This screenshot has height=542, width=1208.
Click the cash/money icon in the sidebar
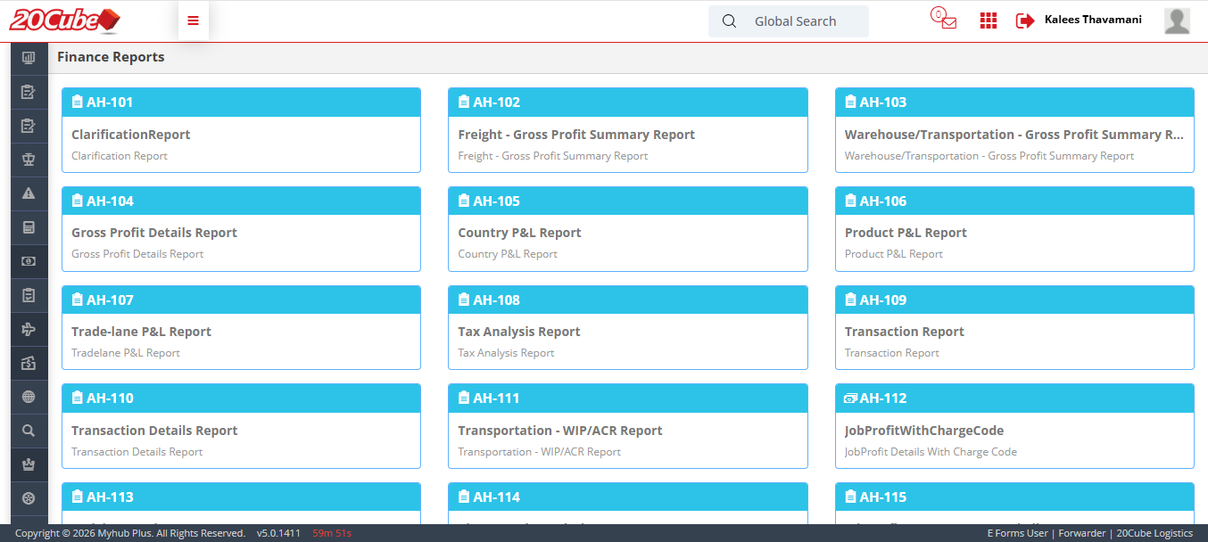coord(28,261)
